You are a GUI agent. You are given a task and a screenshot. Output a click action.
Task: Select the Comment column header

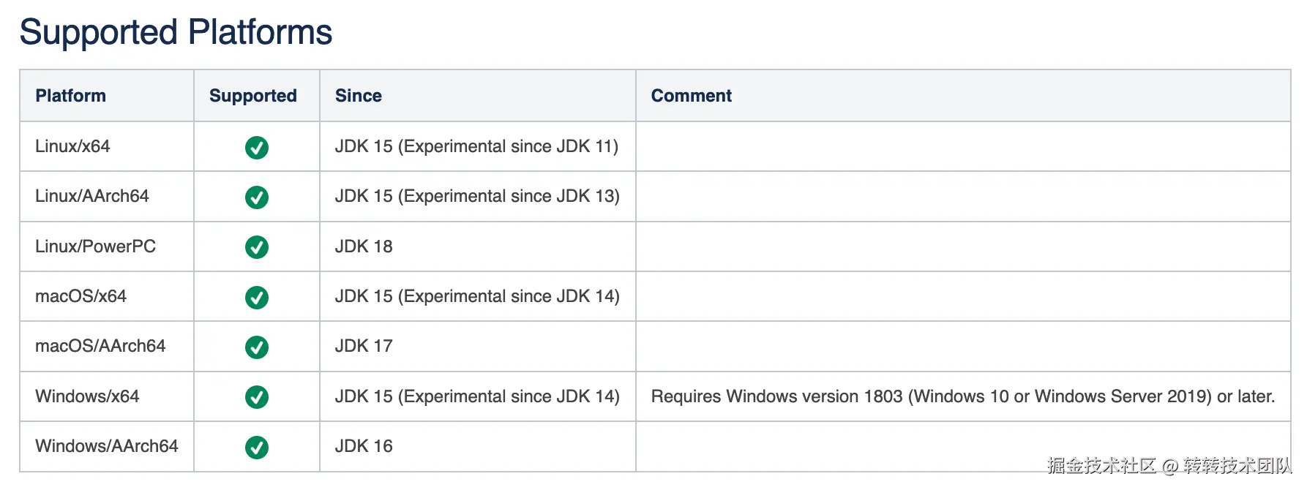[x=692, y=96]
